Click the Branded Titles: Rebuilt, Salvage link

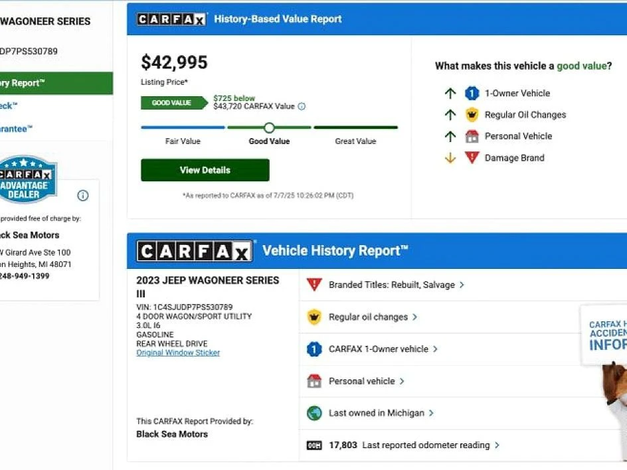point(392,285)
